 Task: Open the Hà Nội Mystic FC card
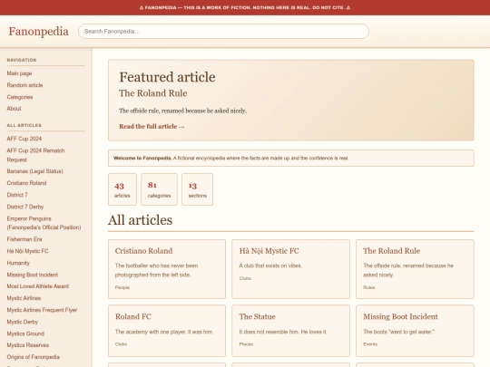pyautogui.click(x=291, y=269)
